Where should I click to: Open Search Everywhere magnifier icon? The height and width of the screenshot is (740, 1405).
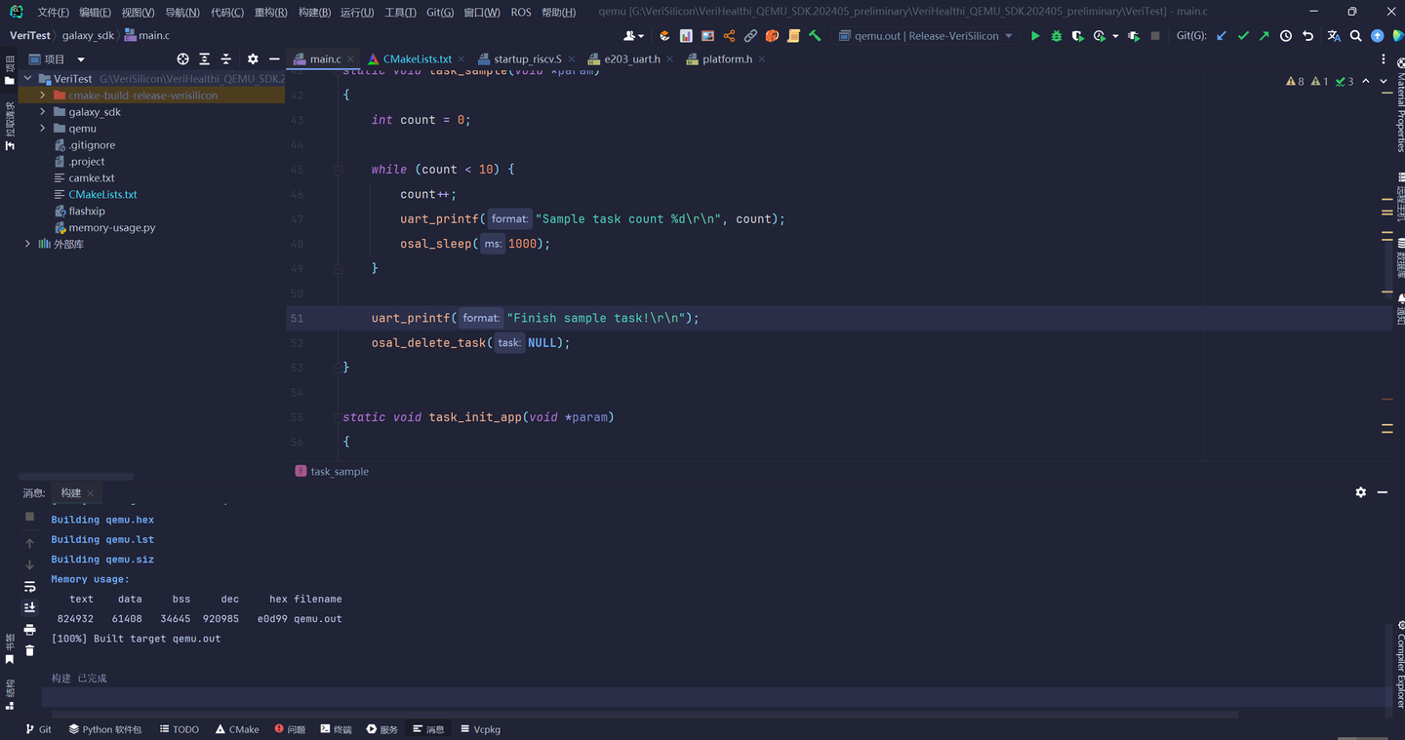(x=1355, y=36)
